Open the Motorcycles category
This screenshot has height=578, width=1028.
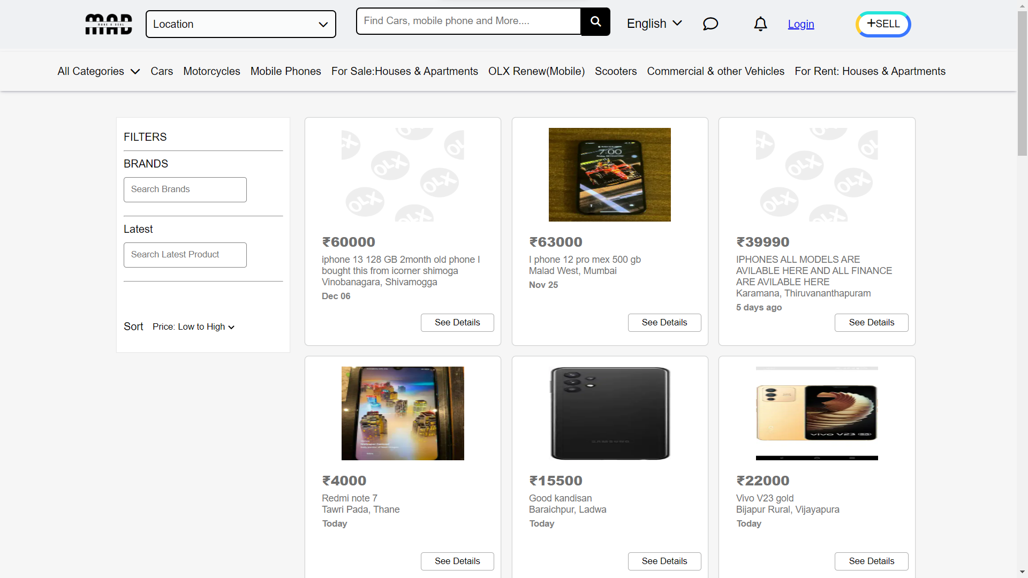click(x=211, y=71)
